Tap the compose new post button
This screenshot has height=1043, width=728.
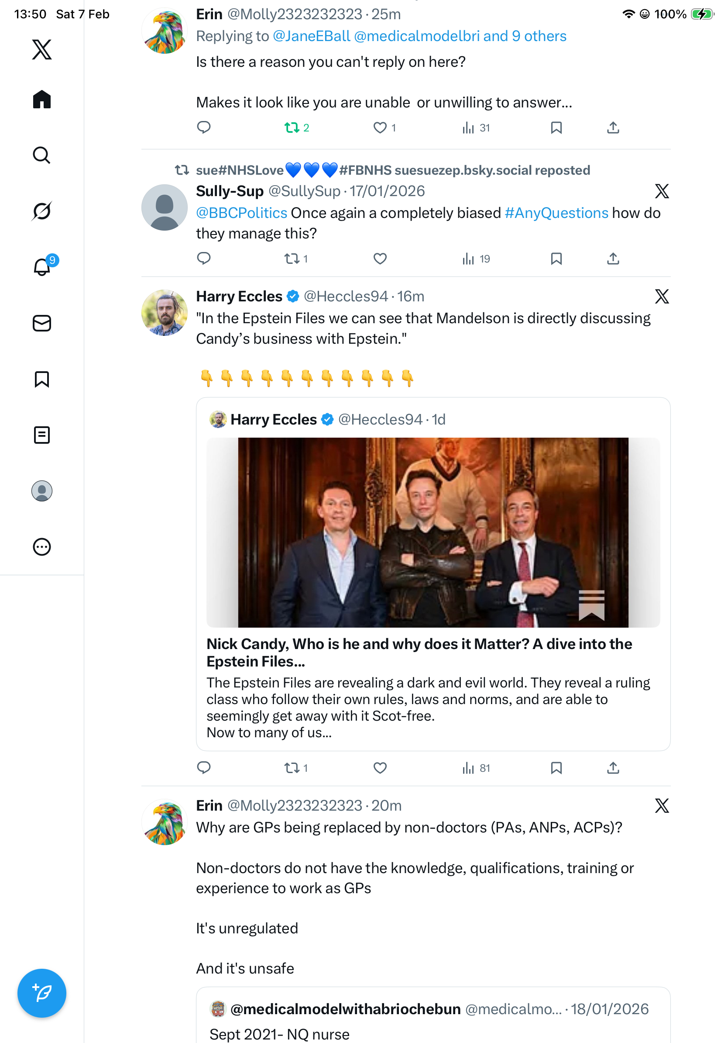click(42, 993)
